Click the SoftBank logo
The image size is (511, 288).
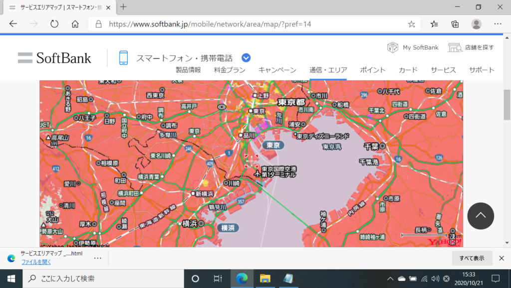(54, 58)
